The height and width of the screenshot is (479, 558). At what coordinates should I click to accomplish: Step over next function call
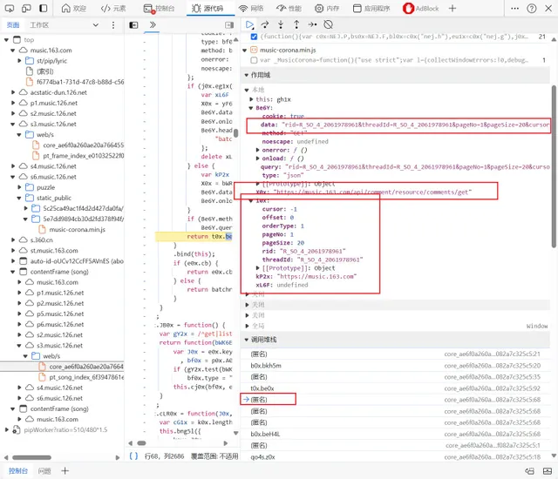(x=265, y=24)
